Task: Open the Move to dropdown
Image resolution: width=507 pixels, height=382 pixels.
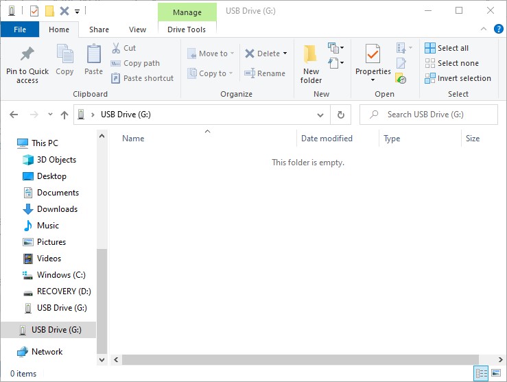Action: [x=211, y=53]
